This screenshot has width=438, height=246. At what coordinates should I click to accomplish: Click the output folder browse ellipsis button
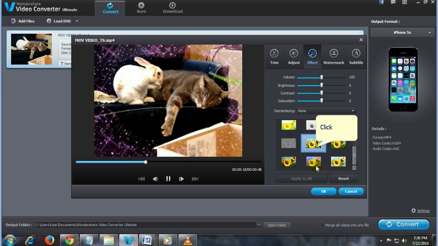[259, 225]
